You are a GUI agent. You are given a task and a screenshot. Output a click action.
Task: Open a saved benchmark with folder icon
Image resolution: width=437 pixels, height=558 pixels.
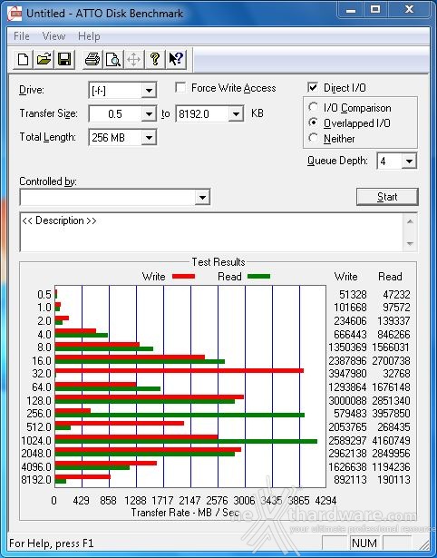44,59
